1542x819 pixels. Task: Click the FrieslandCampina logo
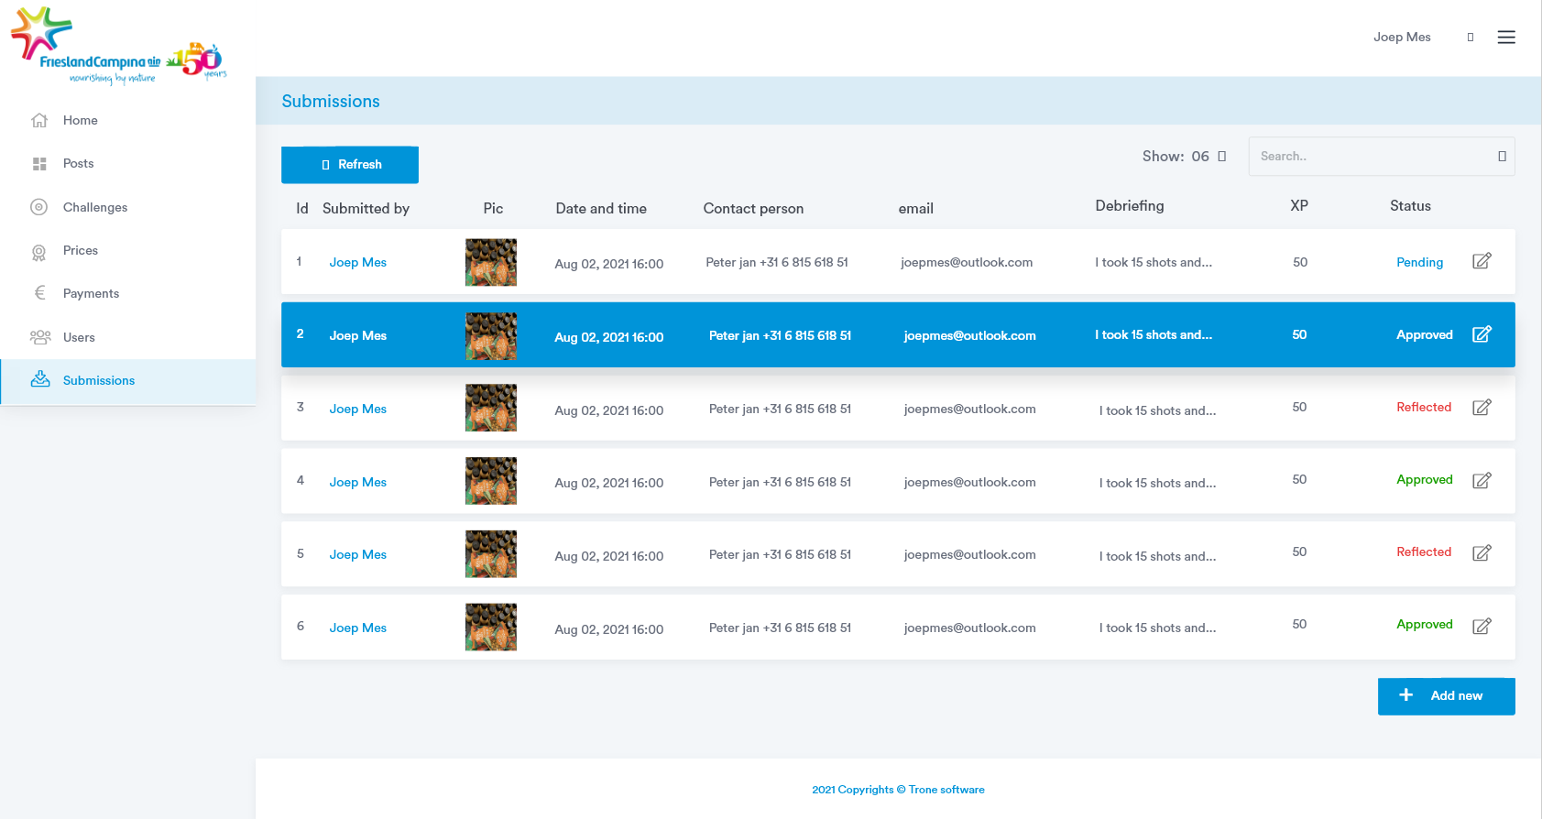click(x=118, y=48)
